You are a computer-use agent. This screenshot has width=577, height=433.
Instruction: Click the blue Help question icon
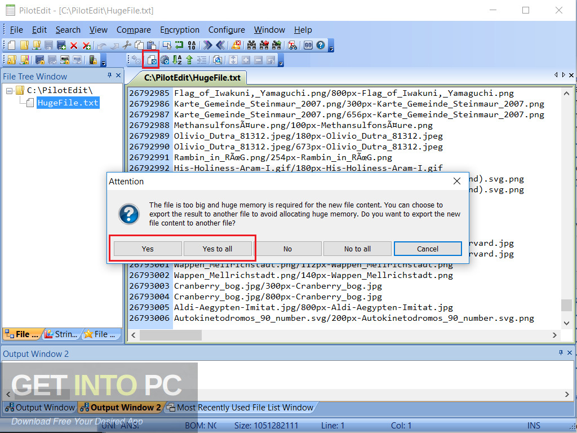(x=321, y=45)
